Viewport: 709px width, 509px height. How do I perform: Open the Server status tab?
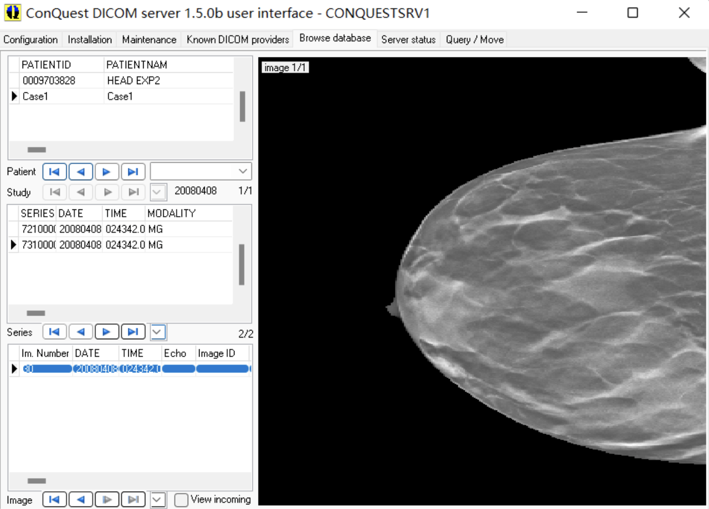click(408, 40)
